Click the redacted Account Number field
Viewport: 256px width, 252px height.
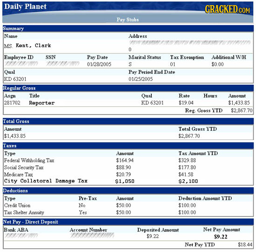point(93,236)
